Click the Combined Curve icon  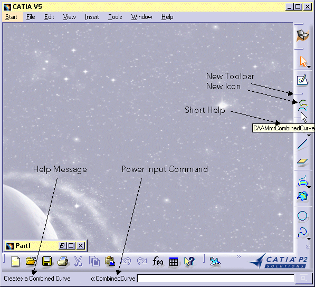pos(303,105)
